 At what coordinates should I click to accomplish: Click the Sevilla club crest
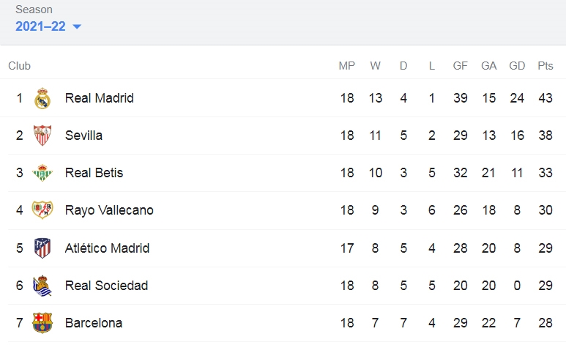pos(42,136)
